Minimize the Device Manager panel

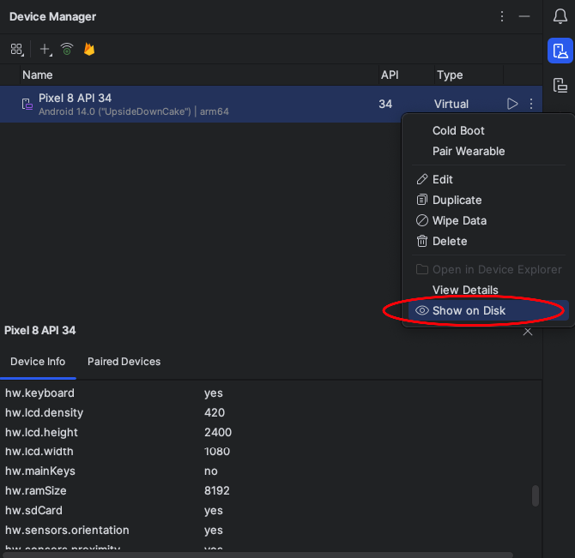point(524,16)
